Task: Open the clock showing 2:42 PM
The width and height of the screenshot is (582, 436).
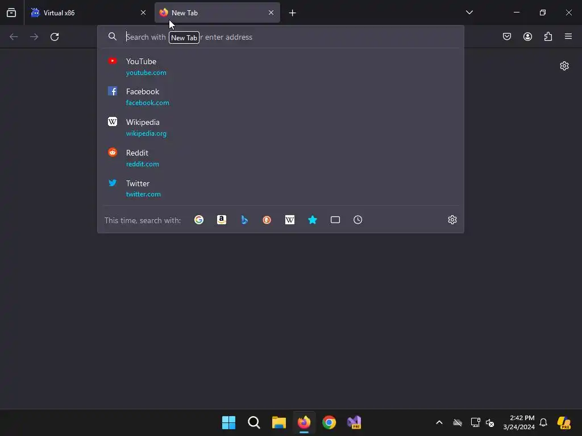Action: pyautogui.click(x=518, y=422)
